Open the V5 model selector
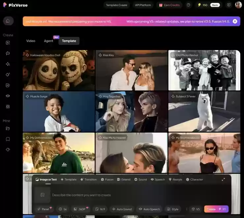Viewport: 244px width, 218px height. 196,209
